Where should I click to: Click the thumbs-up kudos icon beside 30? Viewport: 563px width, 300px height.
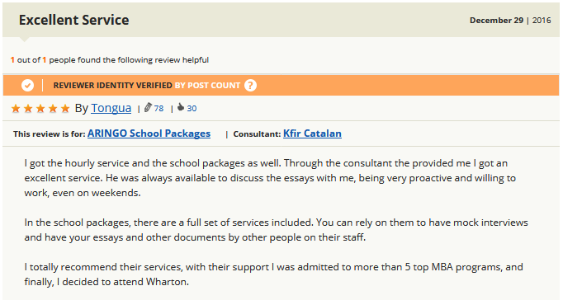(181, 107)
